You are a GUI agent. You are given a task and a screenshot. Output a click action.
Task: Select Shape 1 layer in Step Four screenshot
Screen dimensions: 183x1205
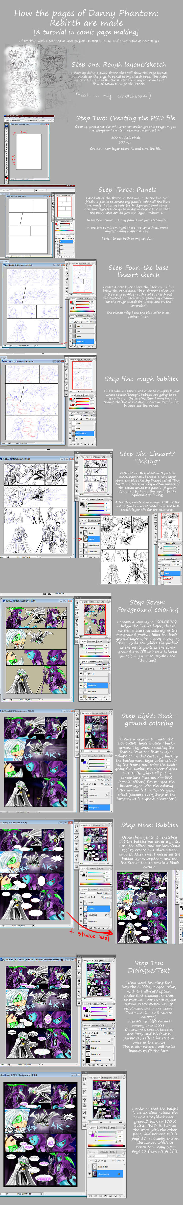82,327
